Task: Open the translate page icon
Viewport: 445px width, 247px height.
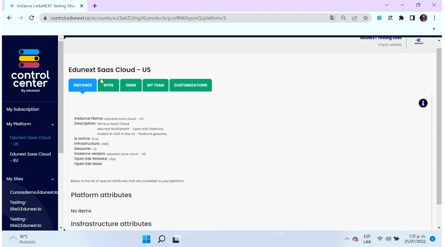Action: click(x=333, y=18)
